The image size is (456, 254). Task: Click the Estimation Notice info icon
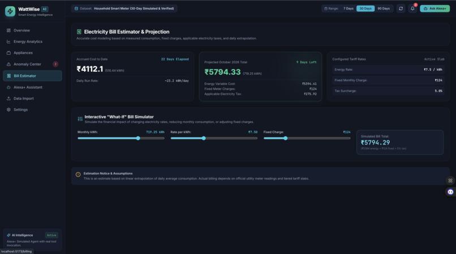(x=78, y=174)
